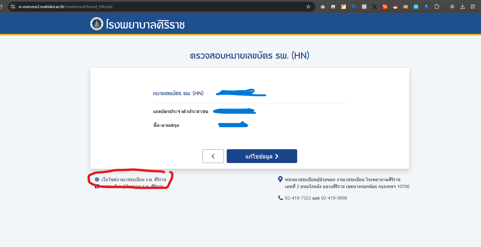The height and width of the screenshot is (247, 481).
Task: Click the หน่วยเวชระเบียนผู้ป่วยนอก address line
Action: click(x=343, y=179)
